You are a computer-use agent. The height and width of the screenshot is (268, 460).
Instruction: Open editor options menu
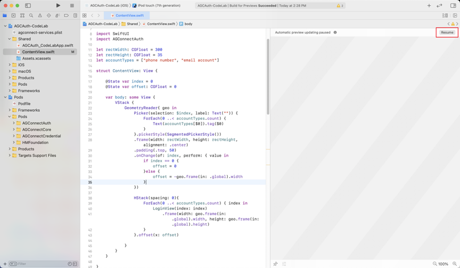445,15
